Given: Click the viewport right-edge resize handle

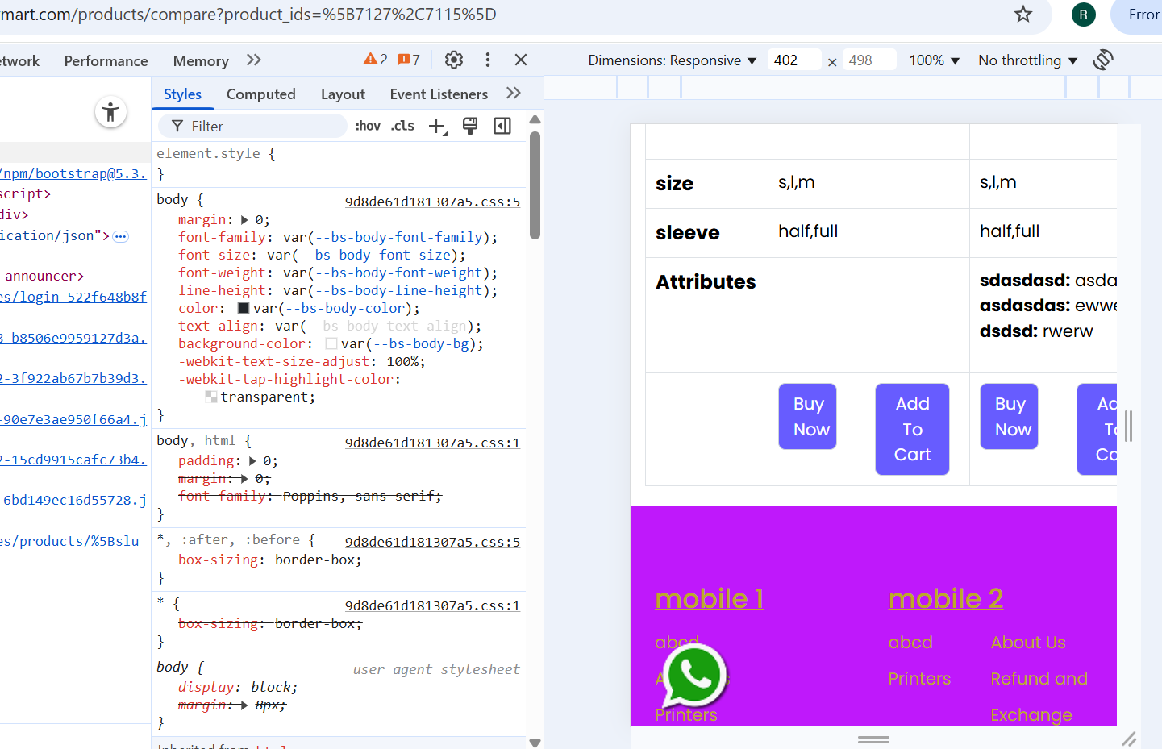Looking at the screenshot, I should 1129,426.
